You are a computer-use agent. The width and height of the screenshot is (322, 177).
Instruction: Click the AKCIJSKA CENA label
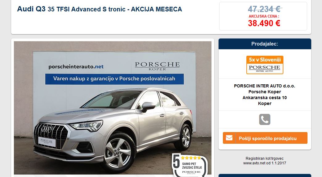(264, 16)
